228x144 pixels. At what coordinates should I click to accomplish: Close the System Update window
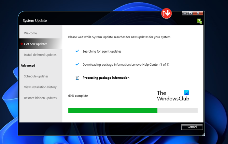coord(198,14)
